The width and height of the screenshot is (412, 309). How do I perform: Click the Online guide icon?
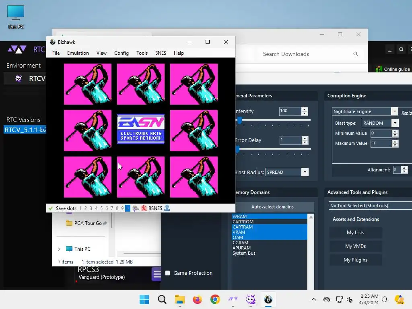[x=379, y=69]
